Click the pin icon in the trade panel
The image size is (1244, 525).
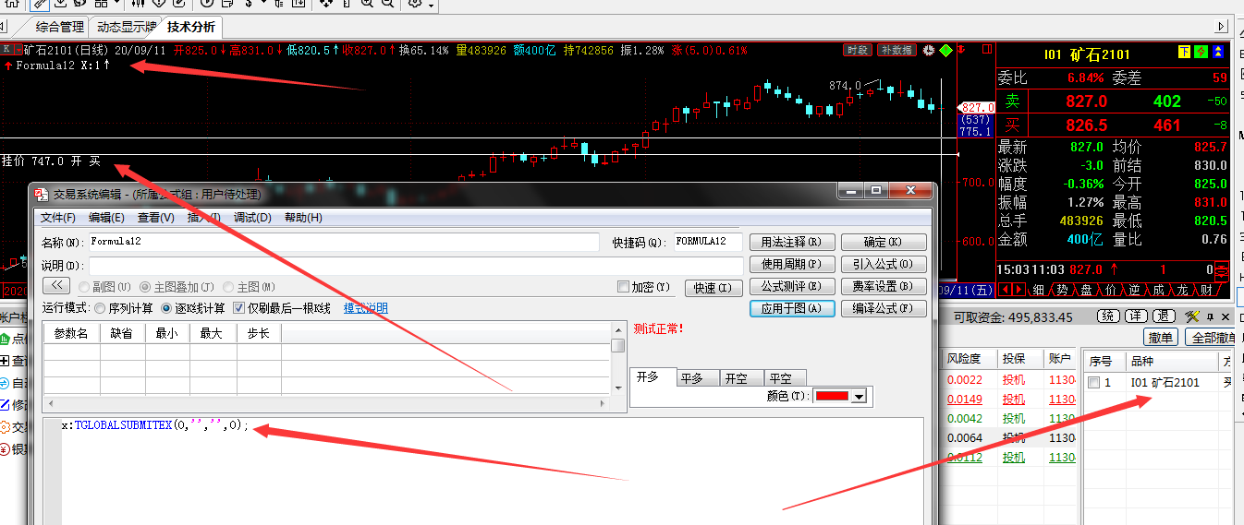click(x=1208, y=316)
